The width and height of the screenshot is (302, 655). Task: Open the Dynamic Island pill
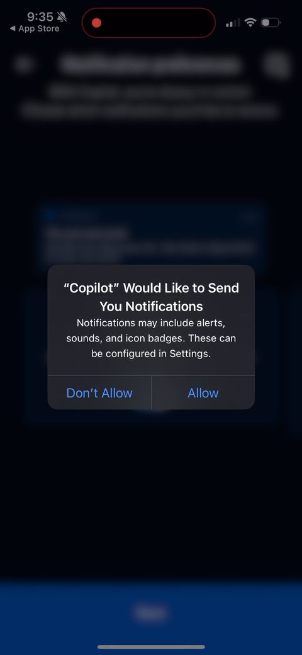[x=148, y=23]
